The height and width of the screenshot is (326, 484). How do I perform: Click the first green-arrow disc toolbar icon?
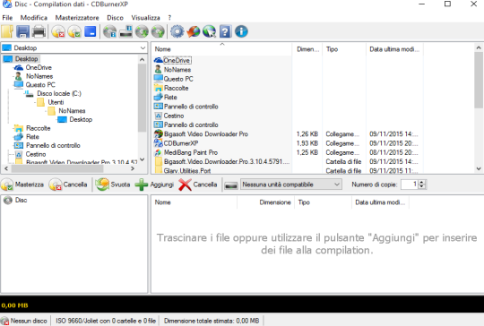(142, 31)
